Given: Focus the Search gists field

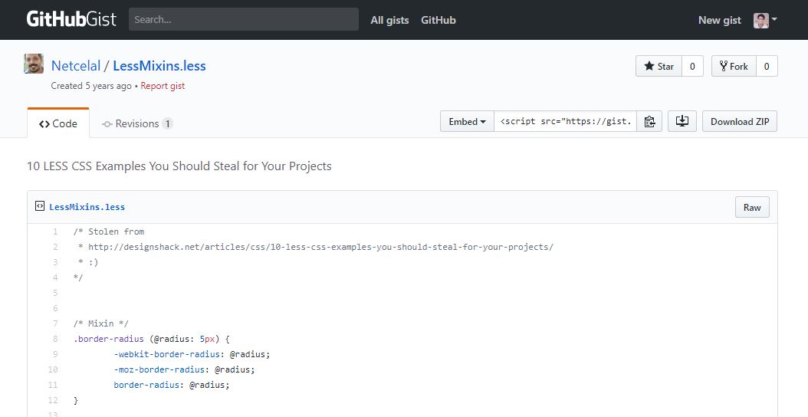Looking at the screenshot, I should [244, 20].
